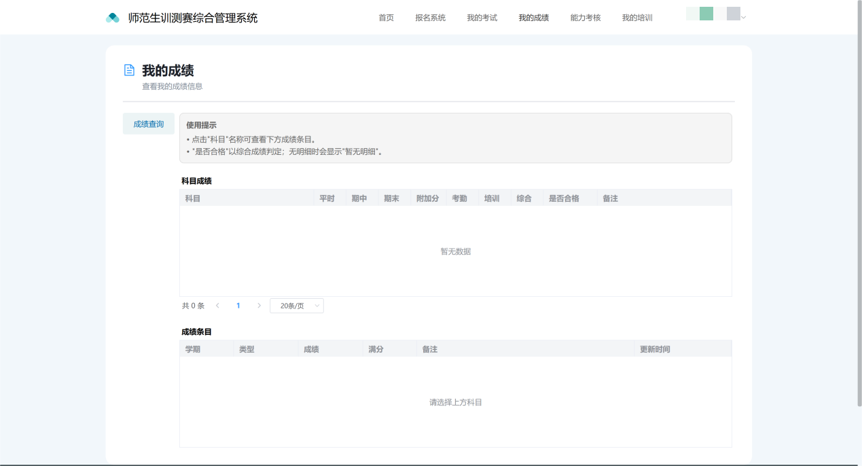Click the system logo icon
Image resolution: width=862 pixels, height=466 pixels.
click(x=113, y=18)
